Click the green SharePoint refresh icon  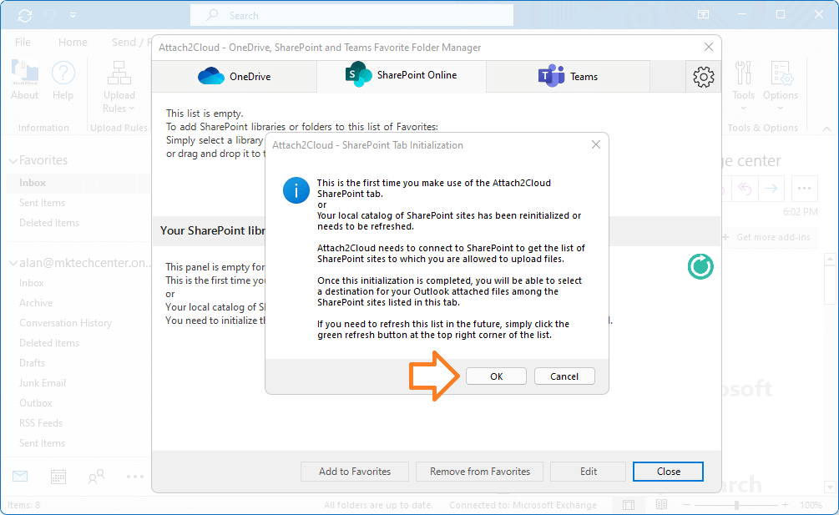(700, 266)
